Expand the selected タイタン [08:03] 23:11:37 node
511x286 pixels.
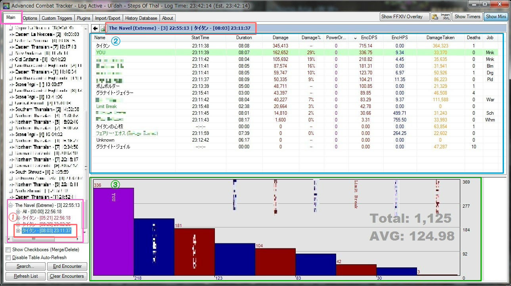click(18, 231)
